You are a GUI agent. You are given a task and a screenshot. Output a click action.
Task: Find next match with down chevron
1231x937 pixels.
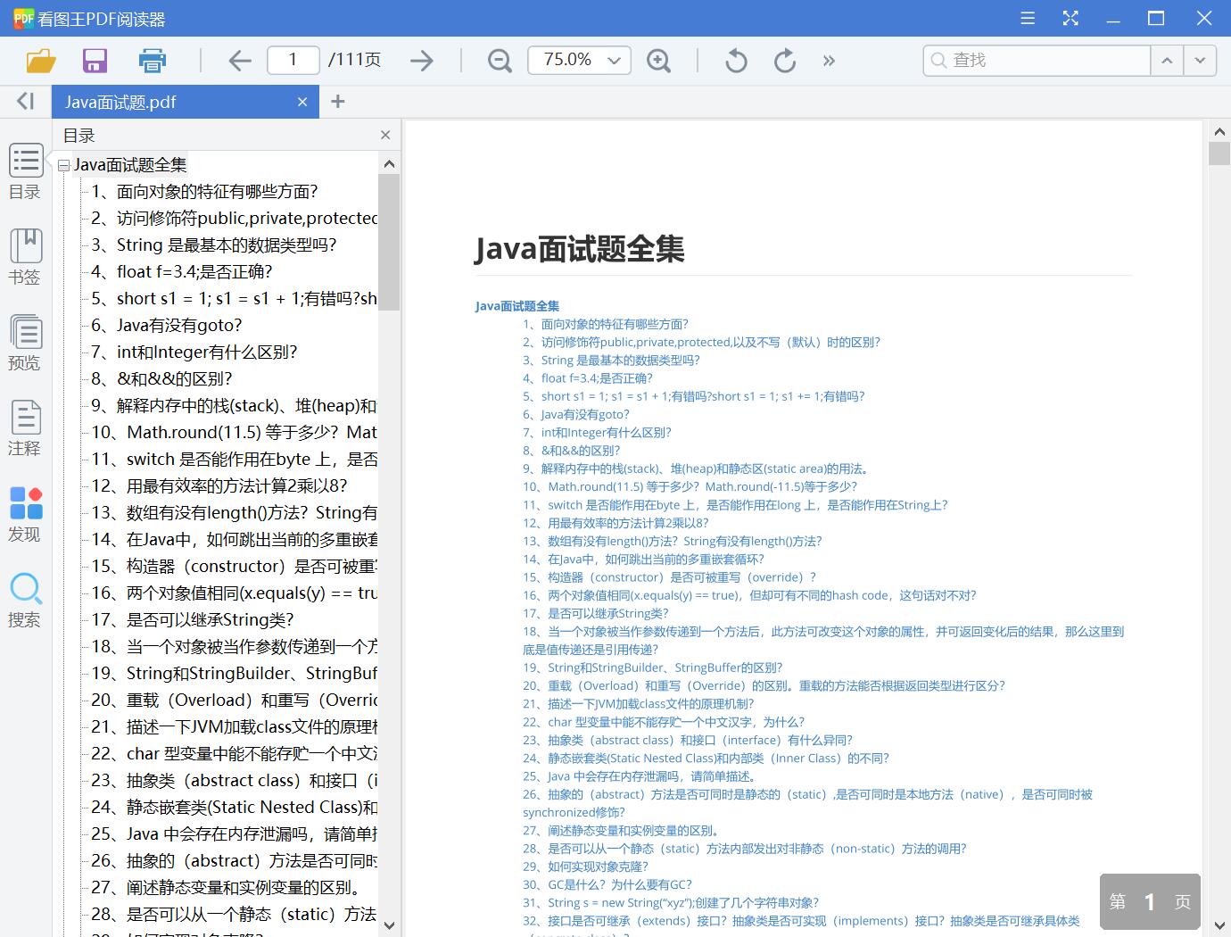[x=1201, y=61]
